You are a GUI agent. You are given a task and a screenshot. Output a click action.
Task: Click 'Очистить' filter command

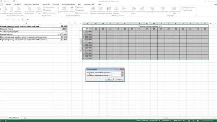point(79,7)
